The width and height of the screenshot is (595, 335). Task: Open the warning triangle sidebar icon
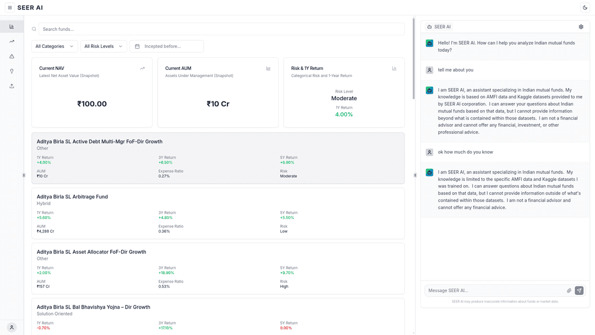click(12, 56)
